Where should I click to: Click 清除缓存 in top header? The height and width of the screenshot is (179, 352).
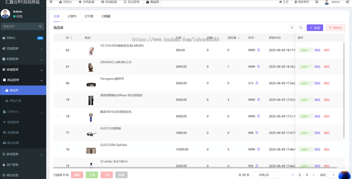tap(301, 2)
